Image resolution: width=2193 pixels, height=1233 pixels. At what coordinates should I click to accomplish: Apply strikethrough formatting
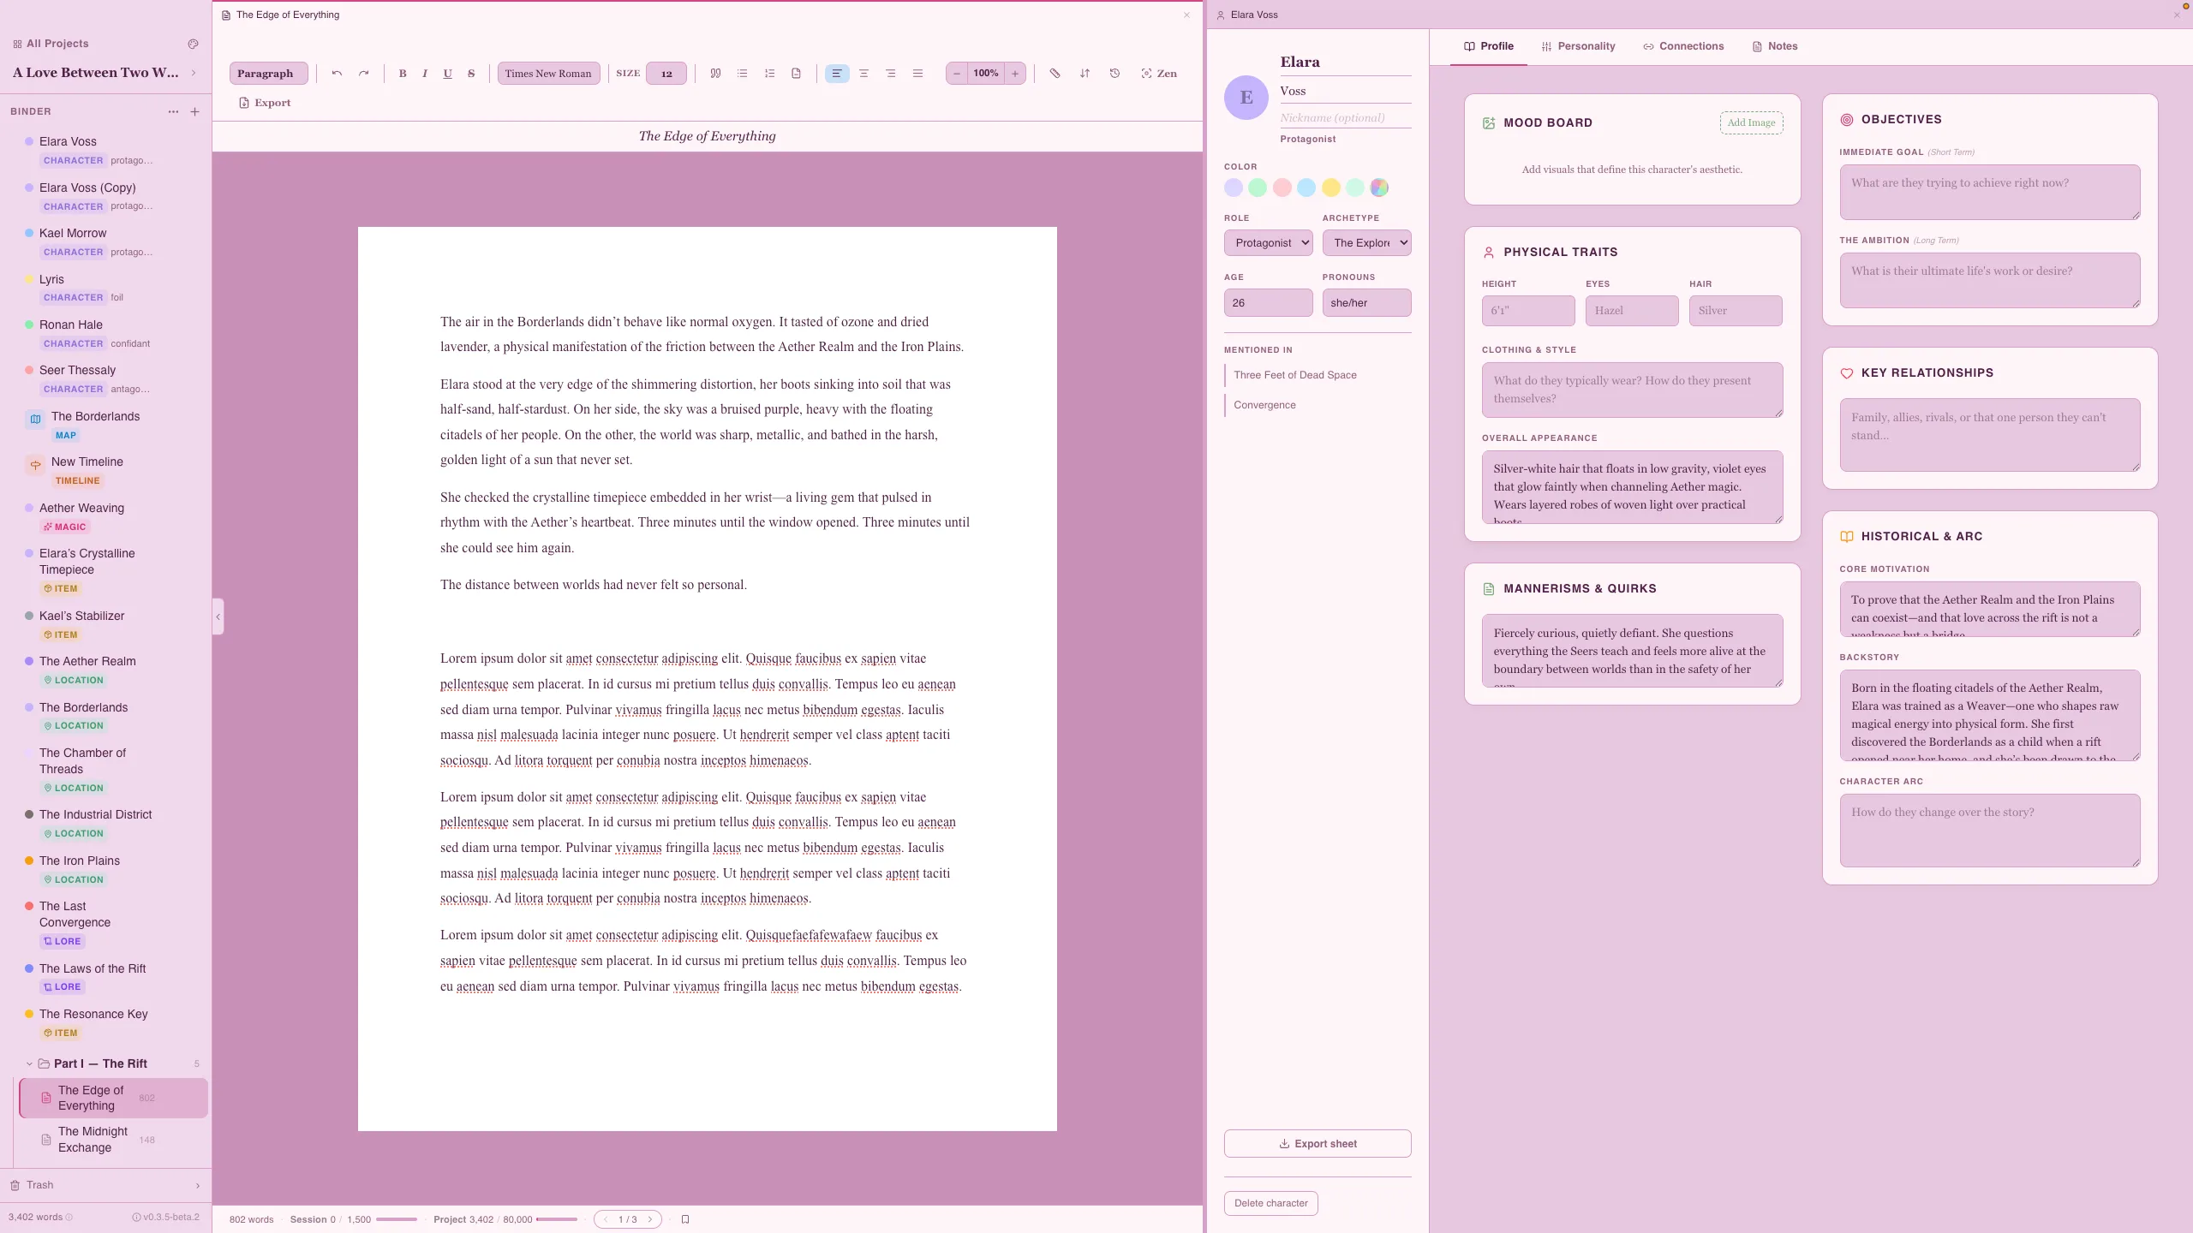pos(470,74)
